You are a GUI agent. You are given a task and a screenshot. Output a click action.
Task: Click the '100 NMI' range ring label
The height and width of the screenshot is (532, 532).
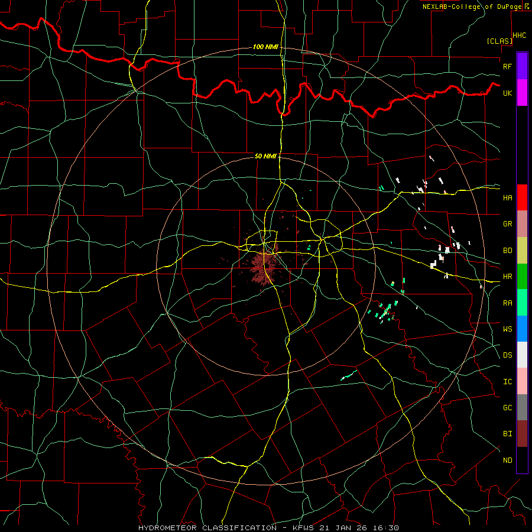[x=265, y=47]
